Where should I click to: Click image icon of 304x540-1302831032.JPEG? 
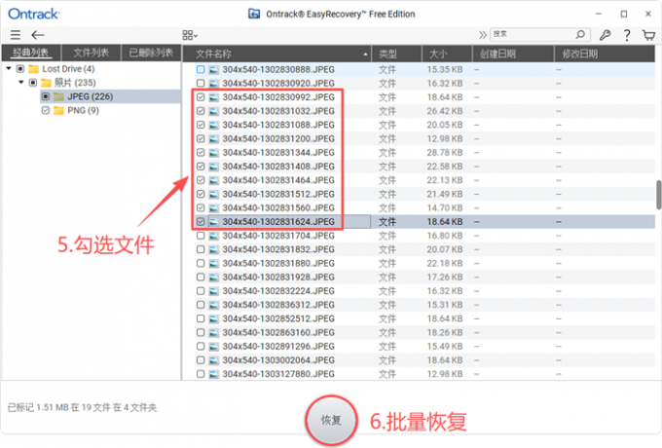pos(214,111)
